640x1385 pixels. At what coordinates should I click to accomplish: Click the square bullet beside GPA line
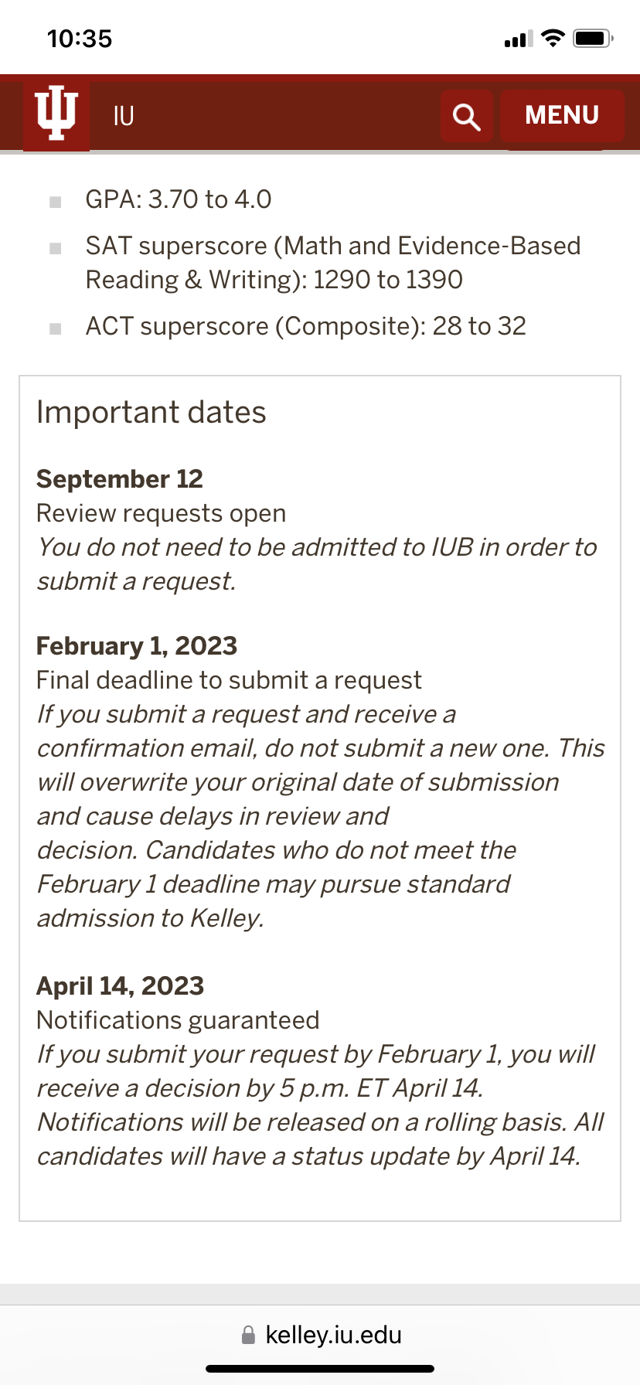(56, 202)
